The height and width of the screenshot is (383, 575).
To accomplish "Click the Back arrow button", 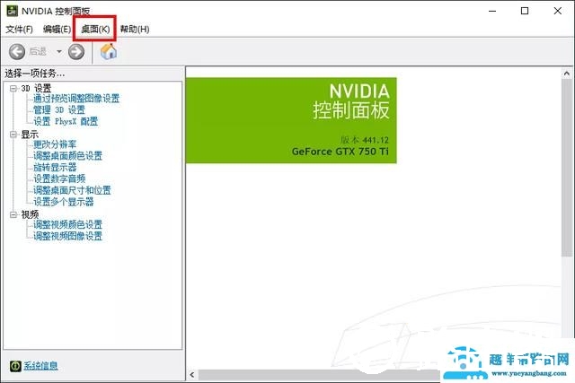I will pos(17,52).
